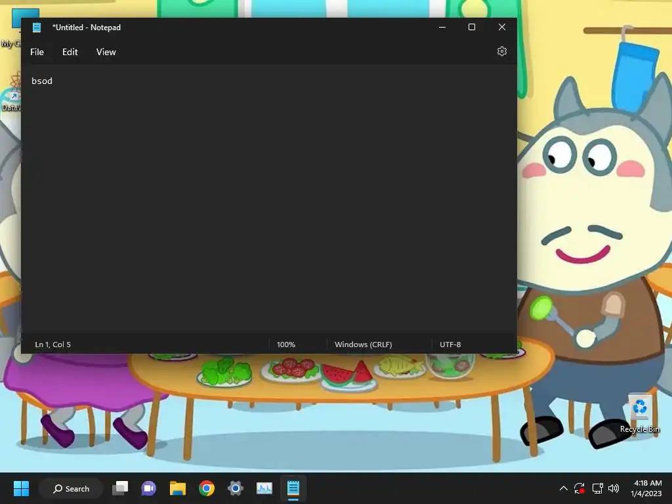Image resolution: width=672 pixels, height=504 pixels.
Task: Open the Edit menu
Action: pos(70,52)
